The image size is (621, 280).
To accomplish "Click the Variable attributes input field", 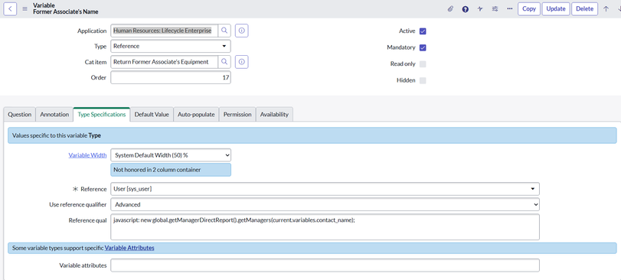I will pyautogui.click(x=325, y=265).
